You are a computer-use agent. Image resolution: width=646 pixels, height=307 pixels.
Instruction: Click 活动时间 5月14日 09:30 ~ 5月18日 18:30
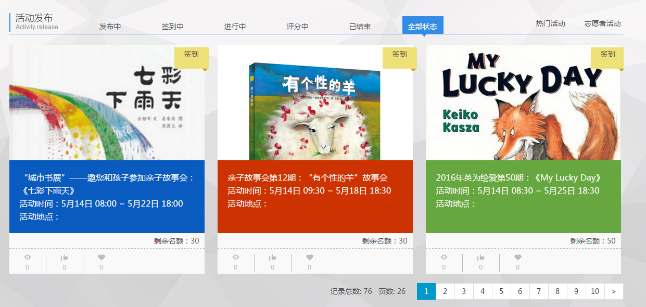point(309,190)
